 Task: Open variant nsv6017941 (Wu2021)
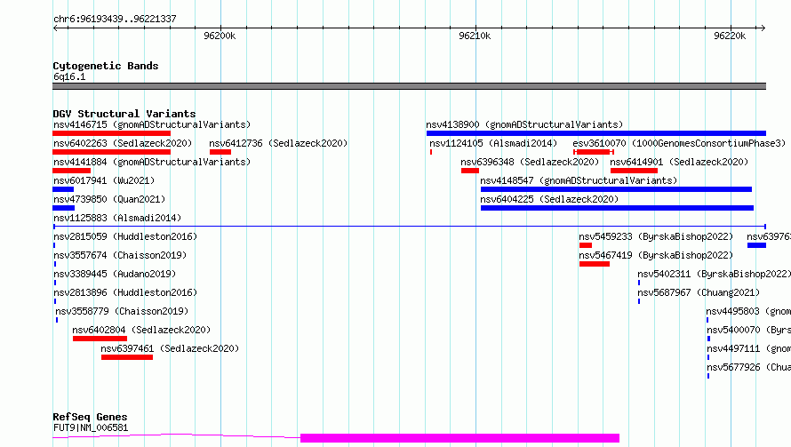pos(104,180)
